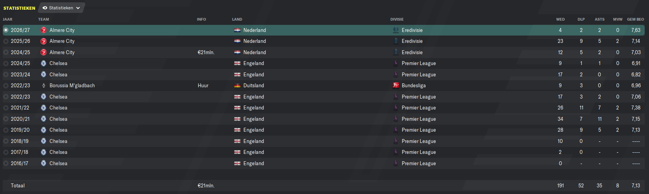Click the Totaal summary row
The height and width of the screenshot is (194, 649).
tap(324, 185)
